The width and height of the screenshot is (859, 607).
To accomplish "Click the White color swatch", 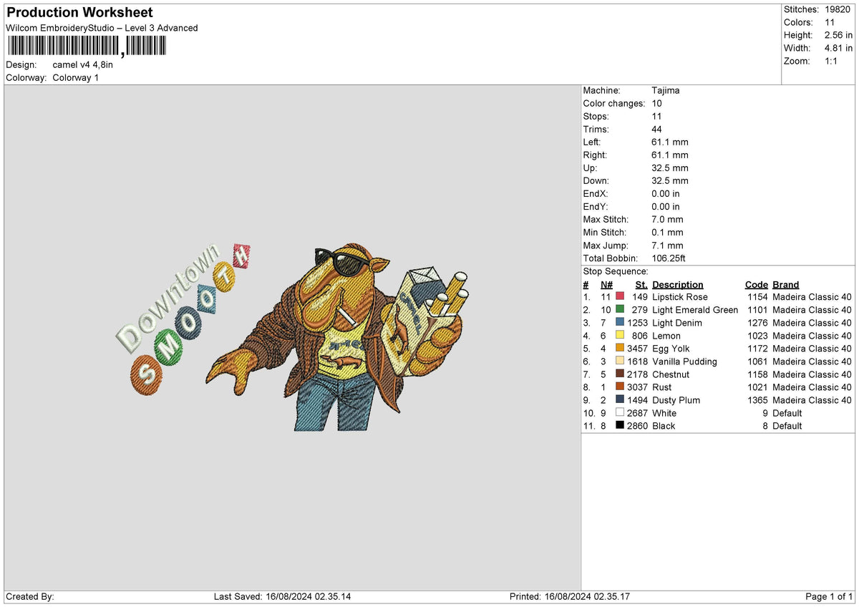I will click(620, 413).
